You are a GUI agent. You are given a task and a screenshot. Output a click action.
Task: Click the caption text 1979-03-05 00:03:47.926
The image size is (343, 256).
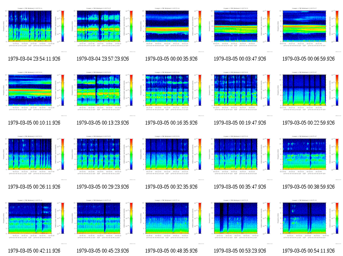point(240,59)
